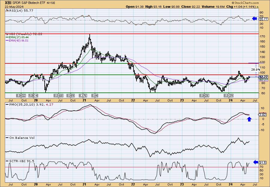
Task: Click the On Balance Vol panel label
Action: click(x=20, y=138)
